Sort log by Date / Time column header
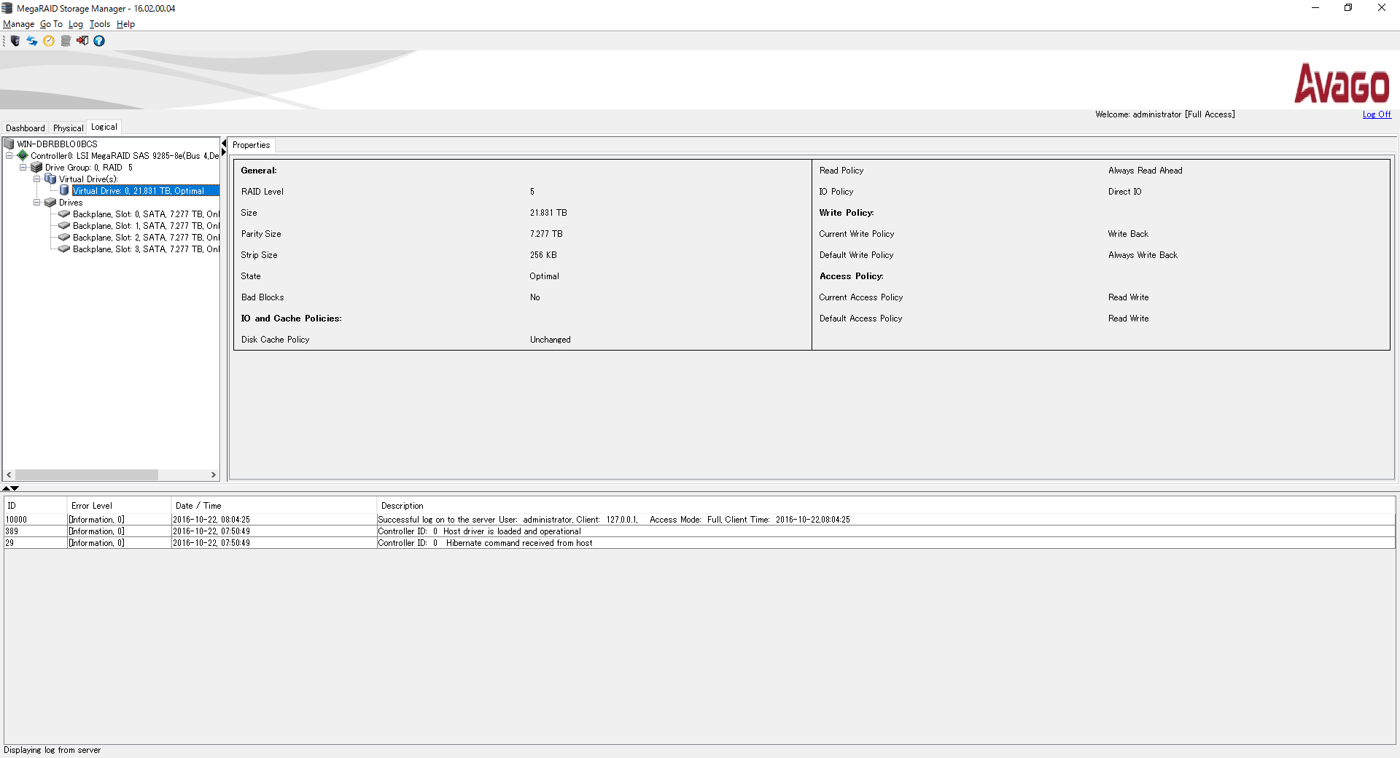The width and height of the screenshot is (1400, 758). [274, 505]
